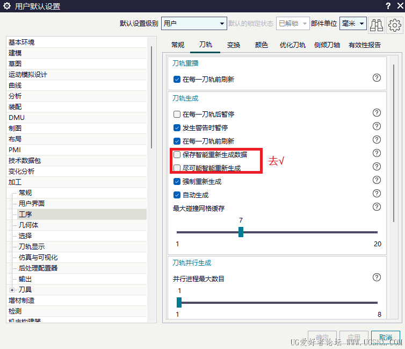The width and height of the screenshot is (405, 349).
Task: Switch to the 有效性报告 tab
Action: pyautogui.click(x=365, y=45)
